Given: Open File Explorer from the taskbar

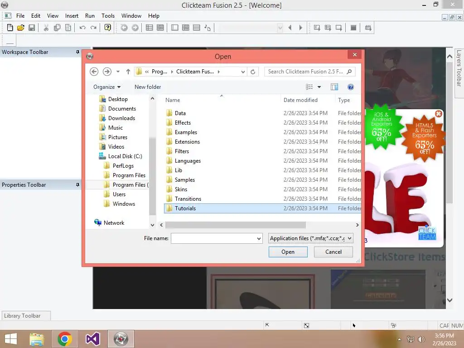Looking at the screenshot, I should pos(37,339).
